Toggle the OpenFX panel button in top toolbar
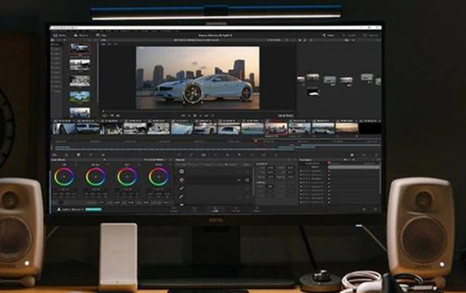Screen dimensions: 466x293 point(349,35)
